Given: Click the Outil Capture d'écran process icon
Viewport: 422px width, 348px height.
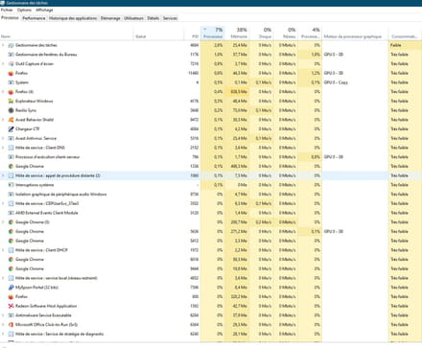Looking at the screenshot, I should click(11, 64).
